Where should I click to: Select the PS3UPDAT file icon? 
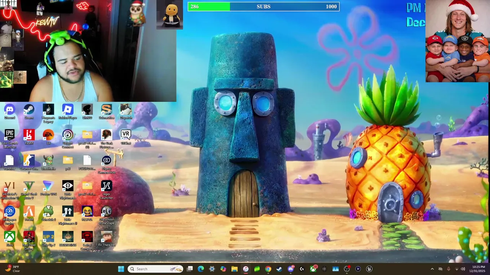87,163
